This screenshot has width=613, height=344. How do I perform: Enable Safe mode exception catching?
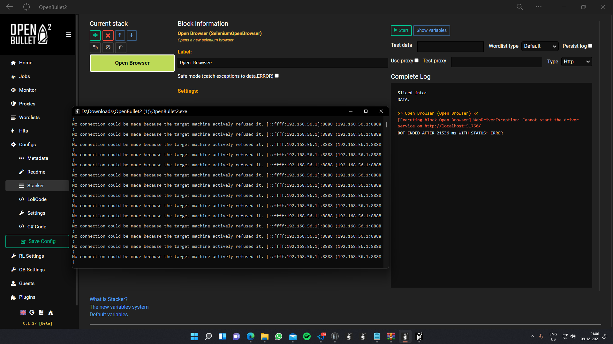pyautogui.click(x=276, y=75)
